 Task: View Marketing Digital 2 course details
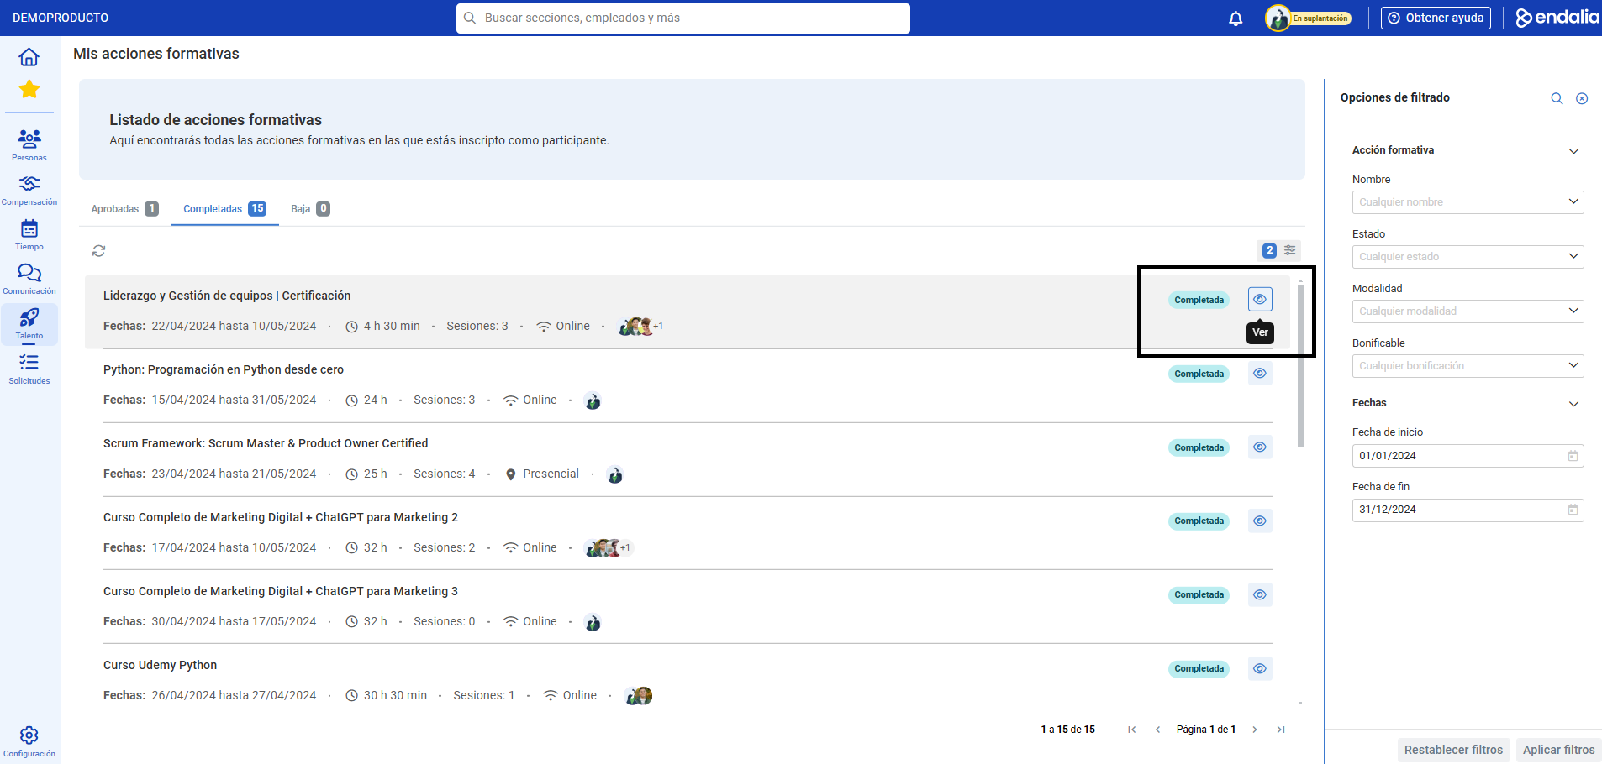click(1260, 521)
